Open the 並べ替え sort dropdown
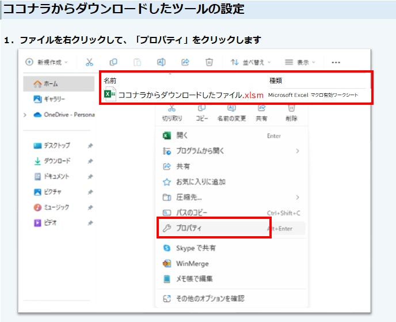396x322 pixels. tap(250, 62)
